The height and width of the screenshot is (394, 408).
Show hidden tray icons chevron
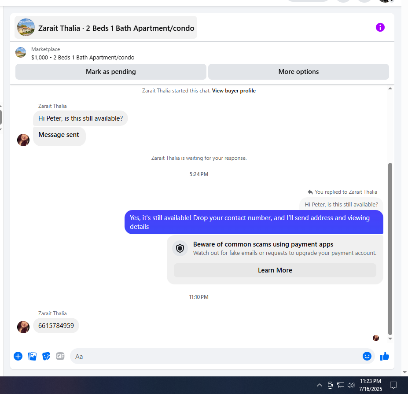pos(319,385)
